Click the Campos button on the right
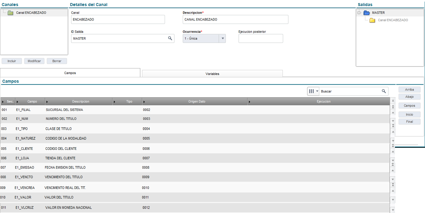 click(x=409, y=106)
